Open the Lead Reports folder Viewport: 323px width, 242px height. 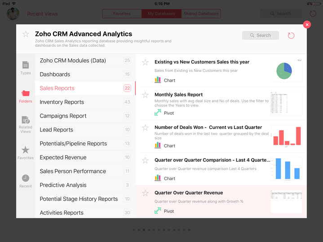tap(85, 130)
